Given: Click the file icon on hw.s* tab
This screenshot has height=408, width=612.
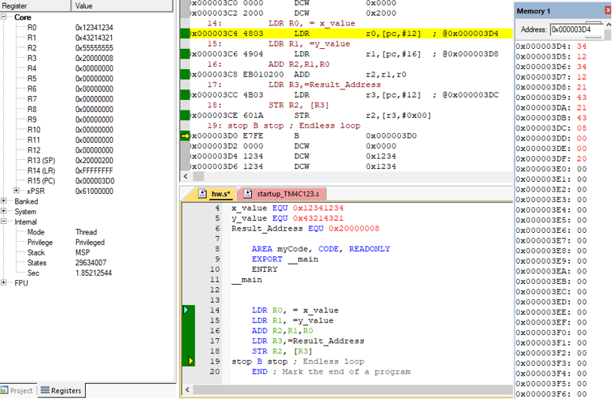Looking at the screenshot, I should tap(203, 194).
